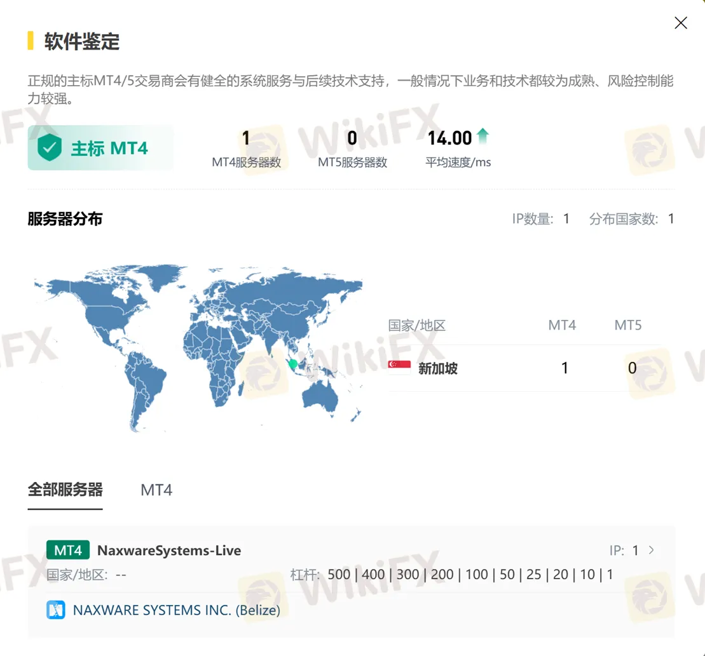Click the NaxwareSystems-Live server name

click(169, 551)
